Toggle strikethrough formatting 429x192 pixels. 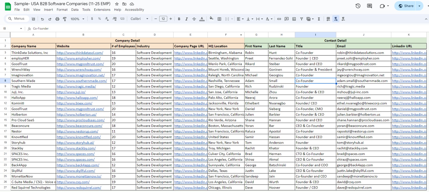tap(194, 19)
